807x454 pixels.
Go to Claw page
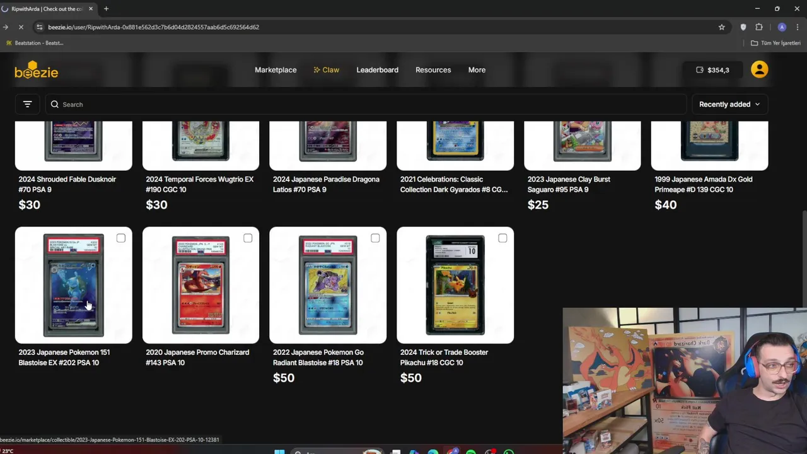click(326, 70)
